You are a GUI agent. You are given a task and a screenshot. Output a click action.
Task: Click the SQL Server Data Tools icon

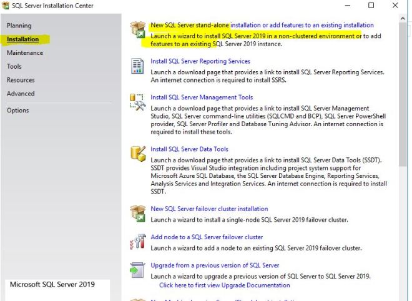click(x=137, y=154)
